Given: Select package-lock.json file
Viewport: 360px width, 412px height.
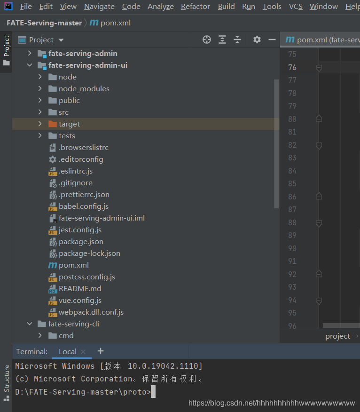Looking at the screenshot, I should point(90,254).
